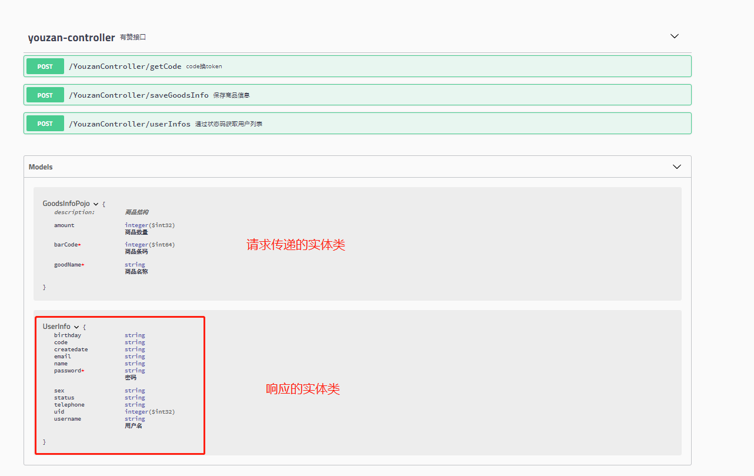Click the uid property in UserInfo
The image size is (754, 476).
tap(59, 412)
